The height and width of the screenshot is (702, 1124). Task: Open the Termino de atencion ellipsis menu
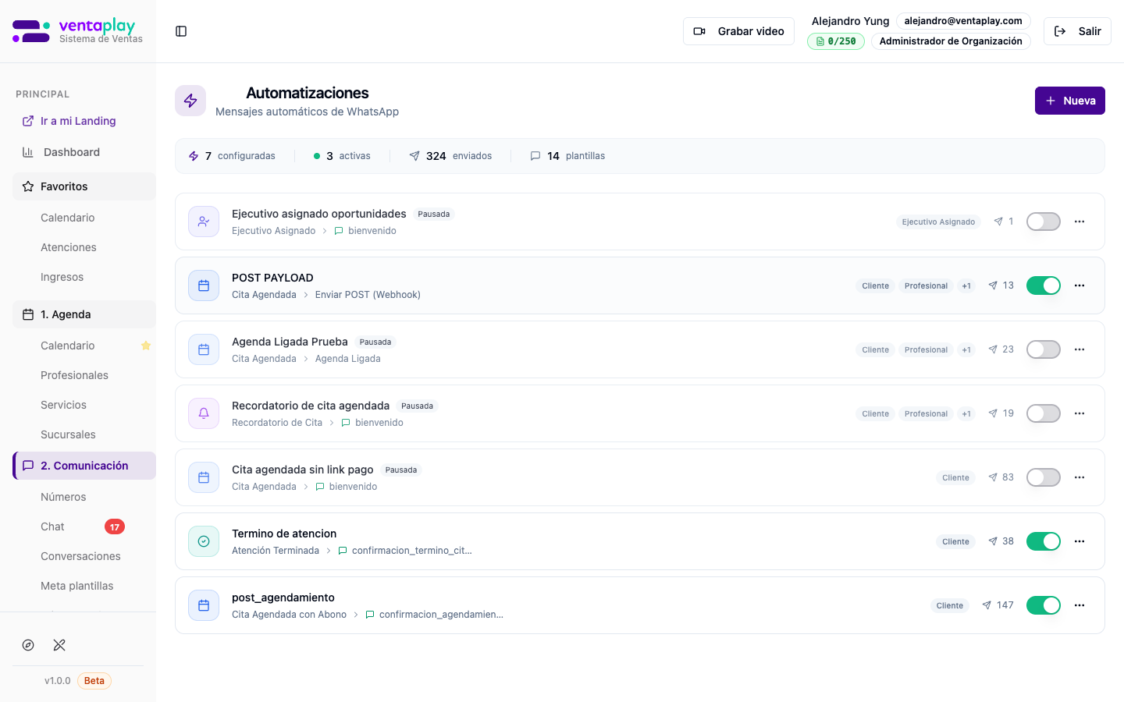(x=1080, y=541)
